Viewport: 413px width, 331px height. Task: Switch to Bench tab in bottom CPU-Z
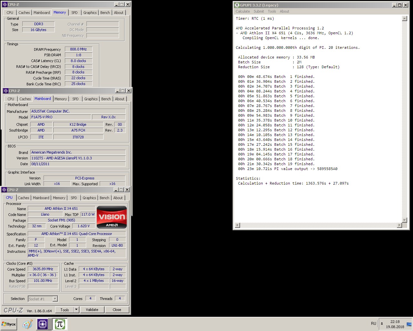point(104,198)
